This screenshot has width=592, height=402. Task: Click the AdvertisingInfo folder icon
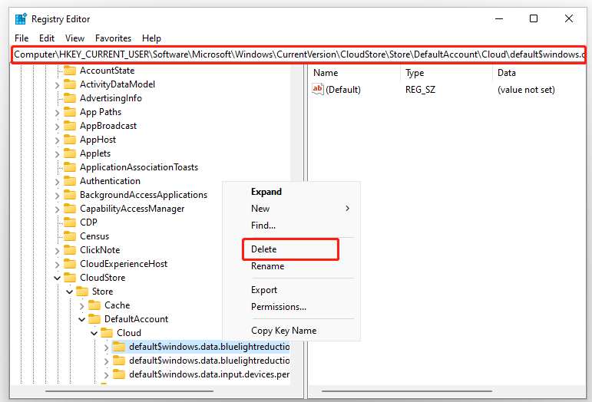70,98
